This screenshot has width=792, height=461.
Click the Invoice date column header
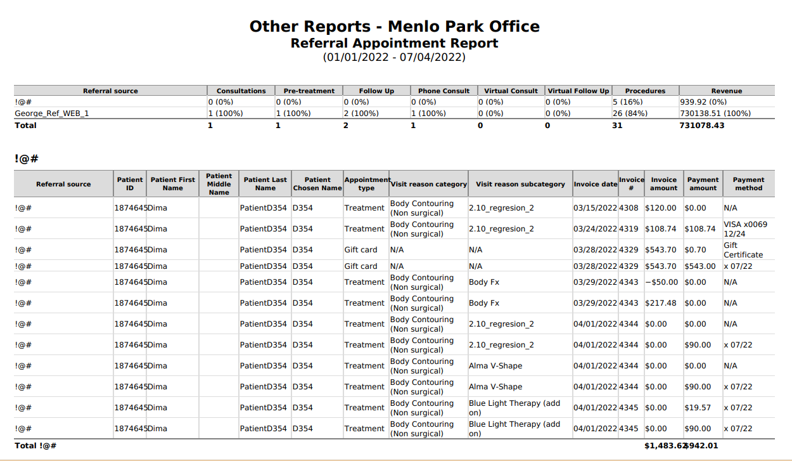(596, 184)
